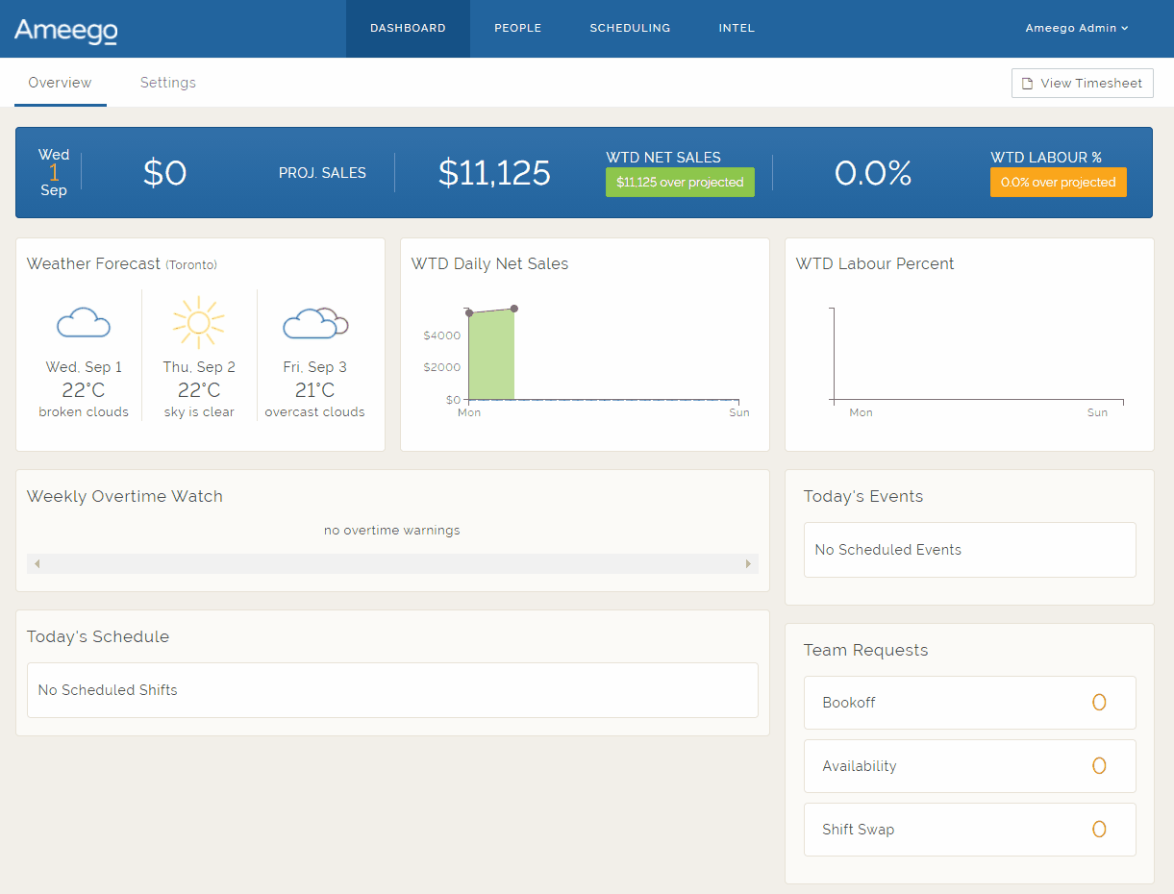This screenshot has height=894, width=1174.
Task: Click the right arrow in overtime scrollbar
Action: click(x=748, y=563)
